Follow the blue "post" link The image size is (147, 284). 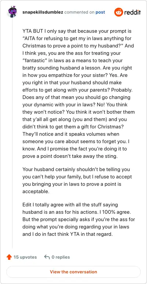click(x=100, y=12)
